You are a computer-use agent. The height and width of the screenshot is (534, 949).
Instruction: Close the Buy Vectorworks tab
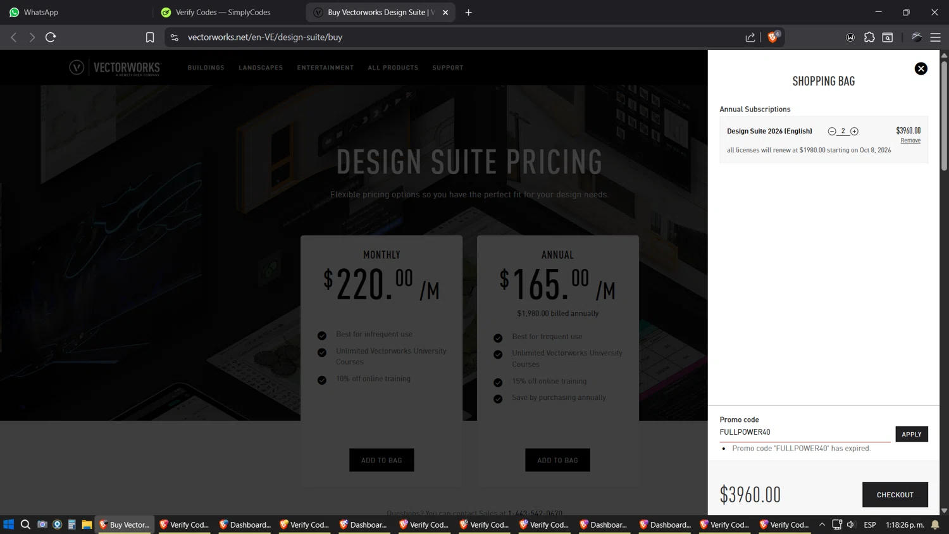pos(445,12)
